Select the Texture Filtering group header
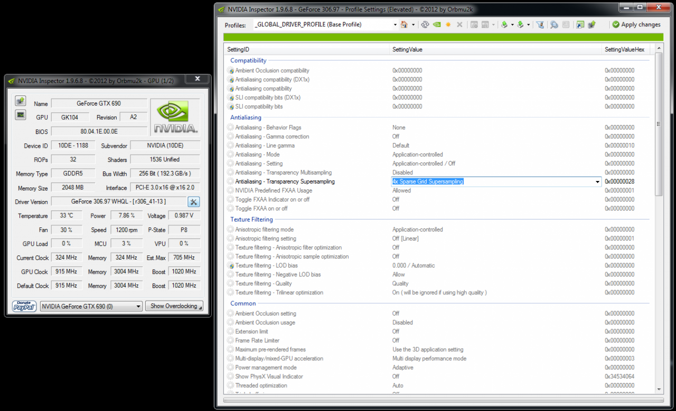The height and width of the screenshot is (411, 676). coord(251,219)
